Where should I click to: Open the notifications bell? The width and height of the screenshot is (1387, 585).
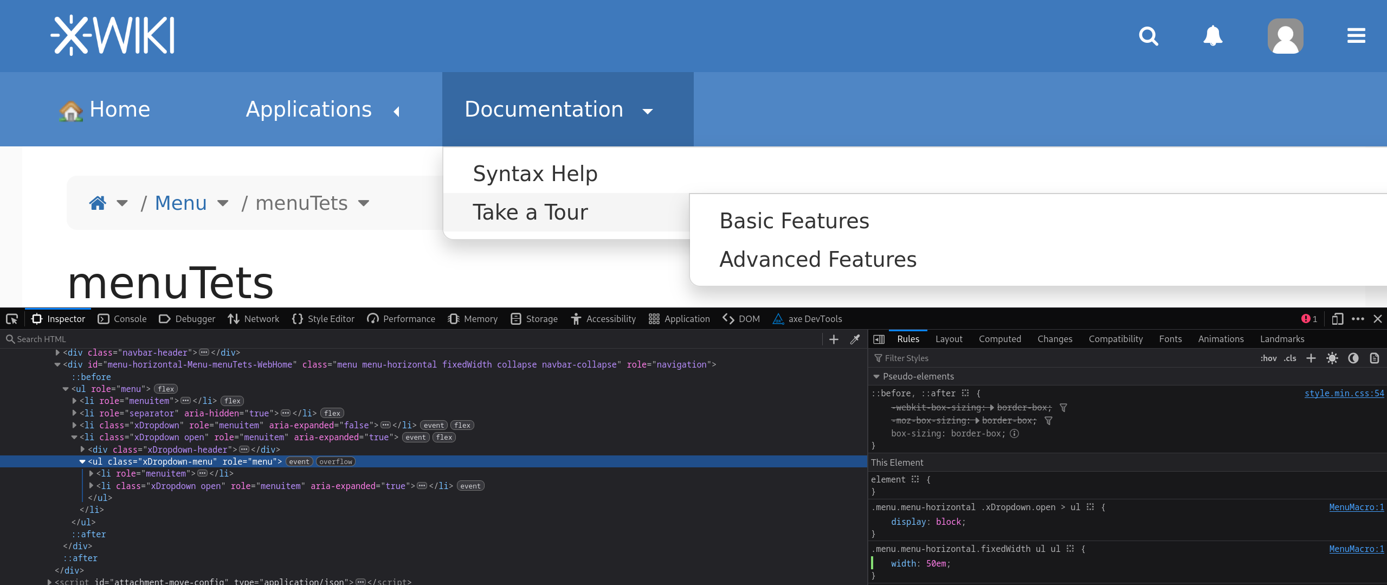(x=1212, y=36)
